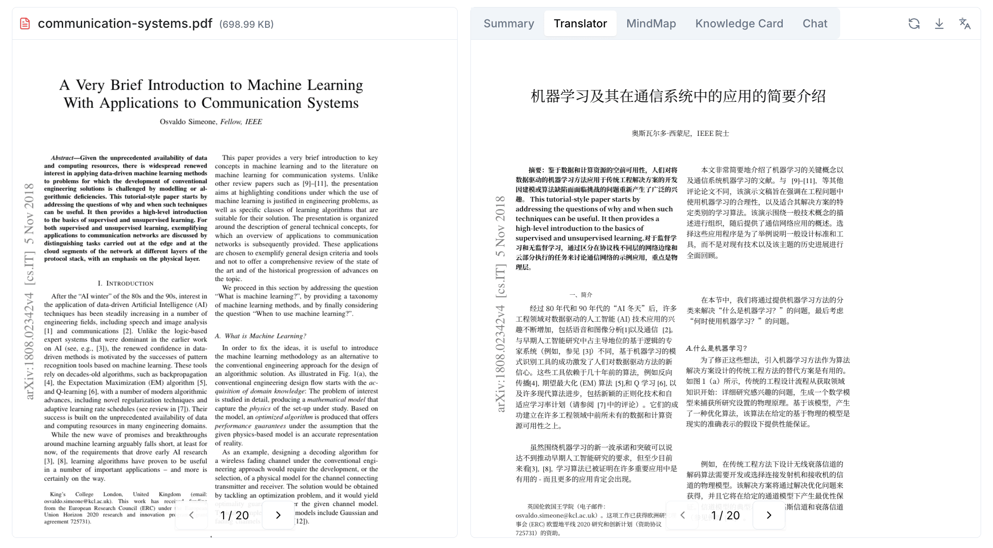Viewport: 993px width, 548px height.
Task: Go to the previous translated page
Action: 683,514
